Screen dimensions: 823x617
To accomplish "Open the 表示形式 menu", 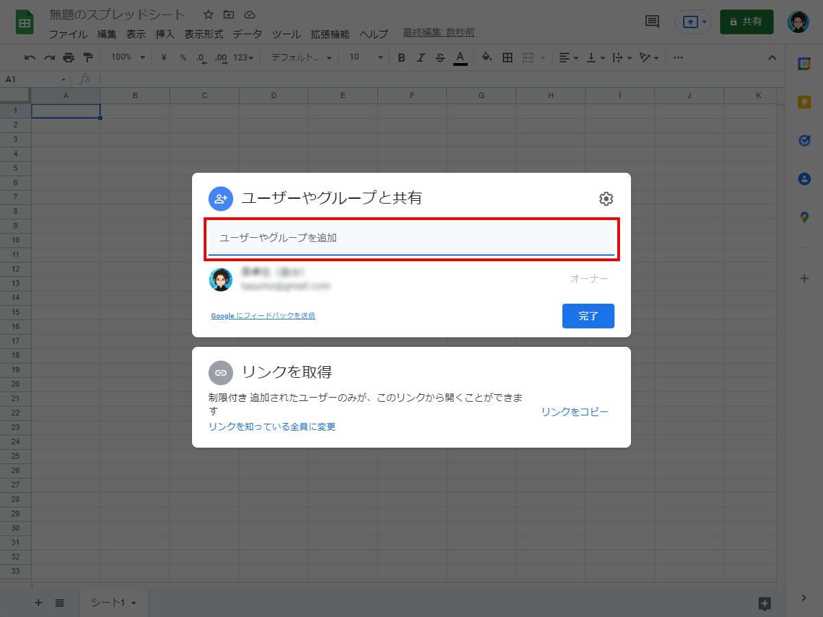I will point(204,34).
